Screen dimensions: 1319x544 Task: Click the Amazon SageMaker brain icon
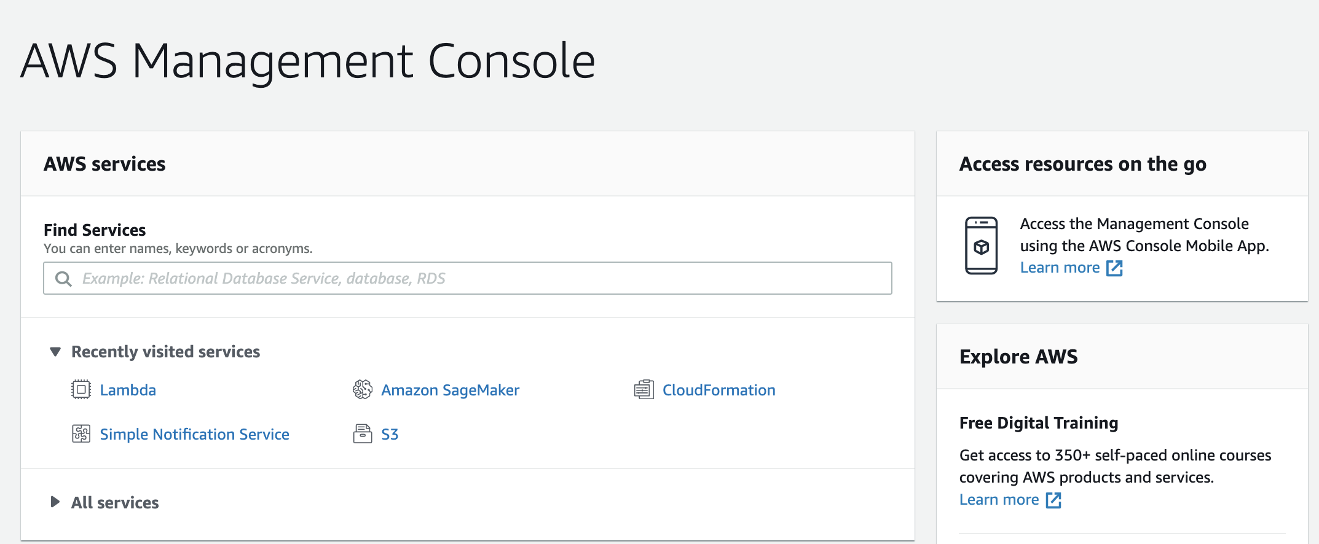[x=362, y=390]
